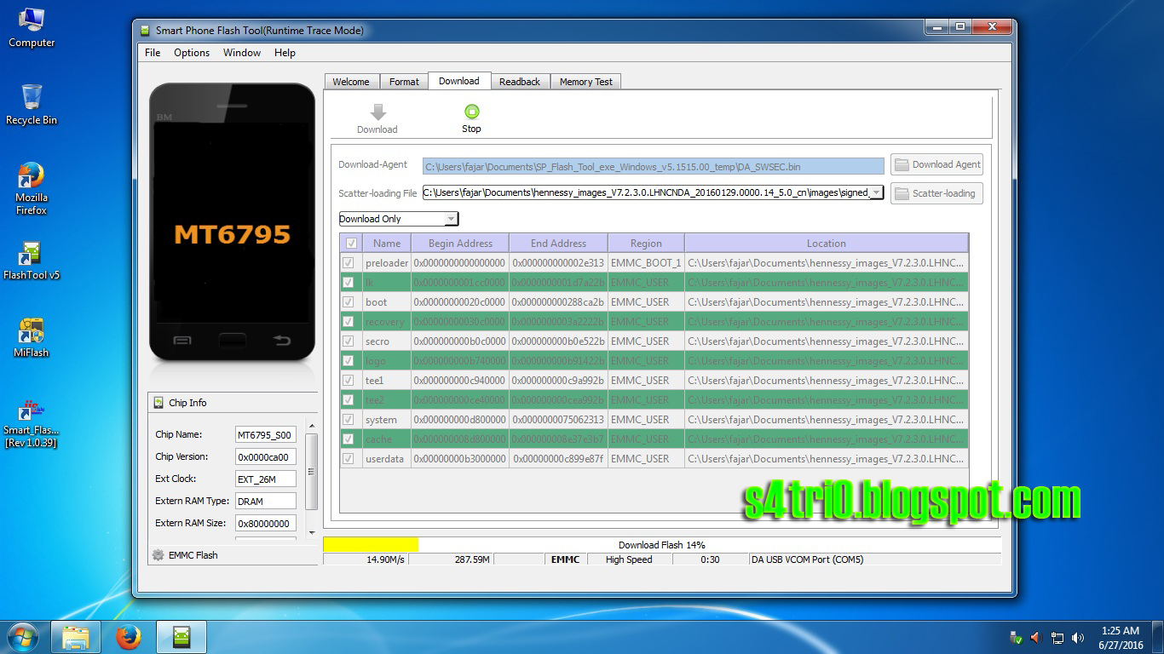1164x654 pixels.
Task: Click the Chip Version value field
Action: click(x=266, y=456)
